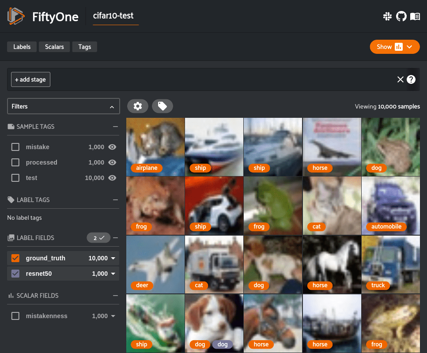The image size is (427, 353).
Task: Open the puppy thumbnail with two dog labels
Action: (214, 323)
